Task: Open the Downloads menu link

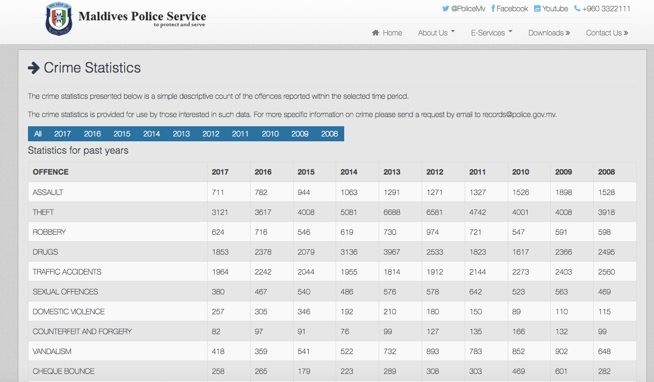Action: (x=549, y=33)
